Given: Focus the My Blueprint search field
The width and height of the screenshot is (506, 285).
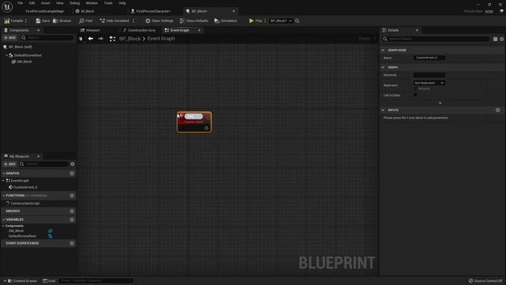Looking at the screenshot, I should pyautogui.click(x=44, y=164).
